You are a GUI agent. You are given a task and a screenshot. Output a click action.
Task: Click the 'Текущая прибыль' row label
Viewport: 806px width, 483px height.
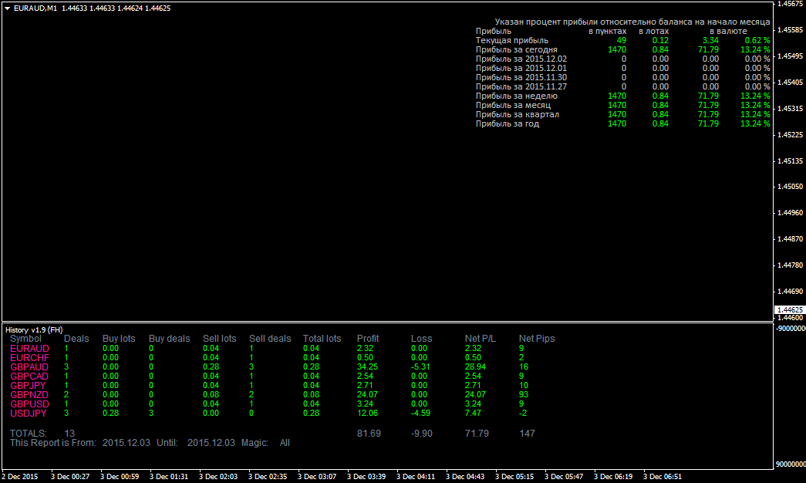512,40
